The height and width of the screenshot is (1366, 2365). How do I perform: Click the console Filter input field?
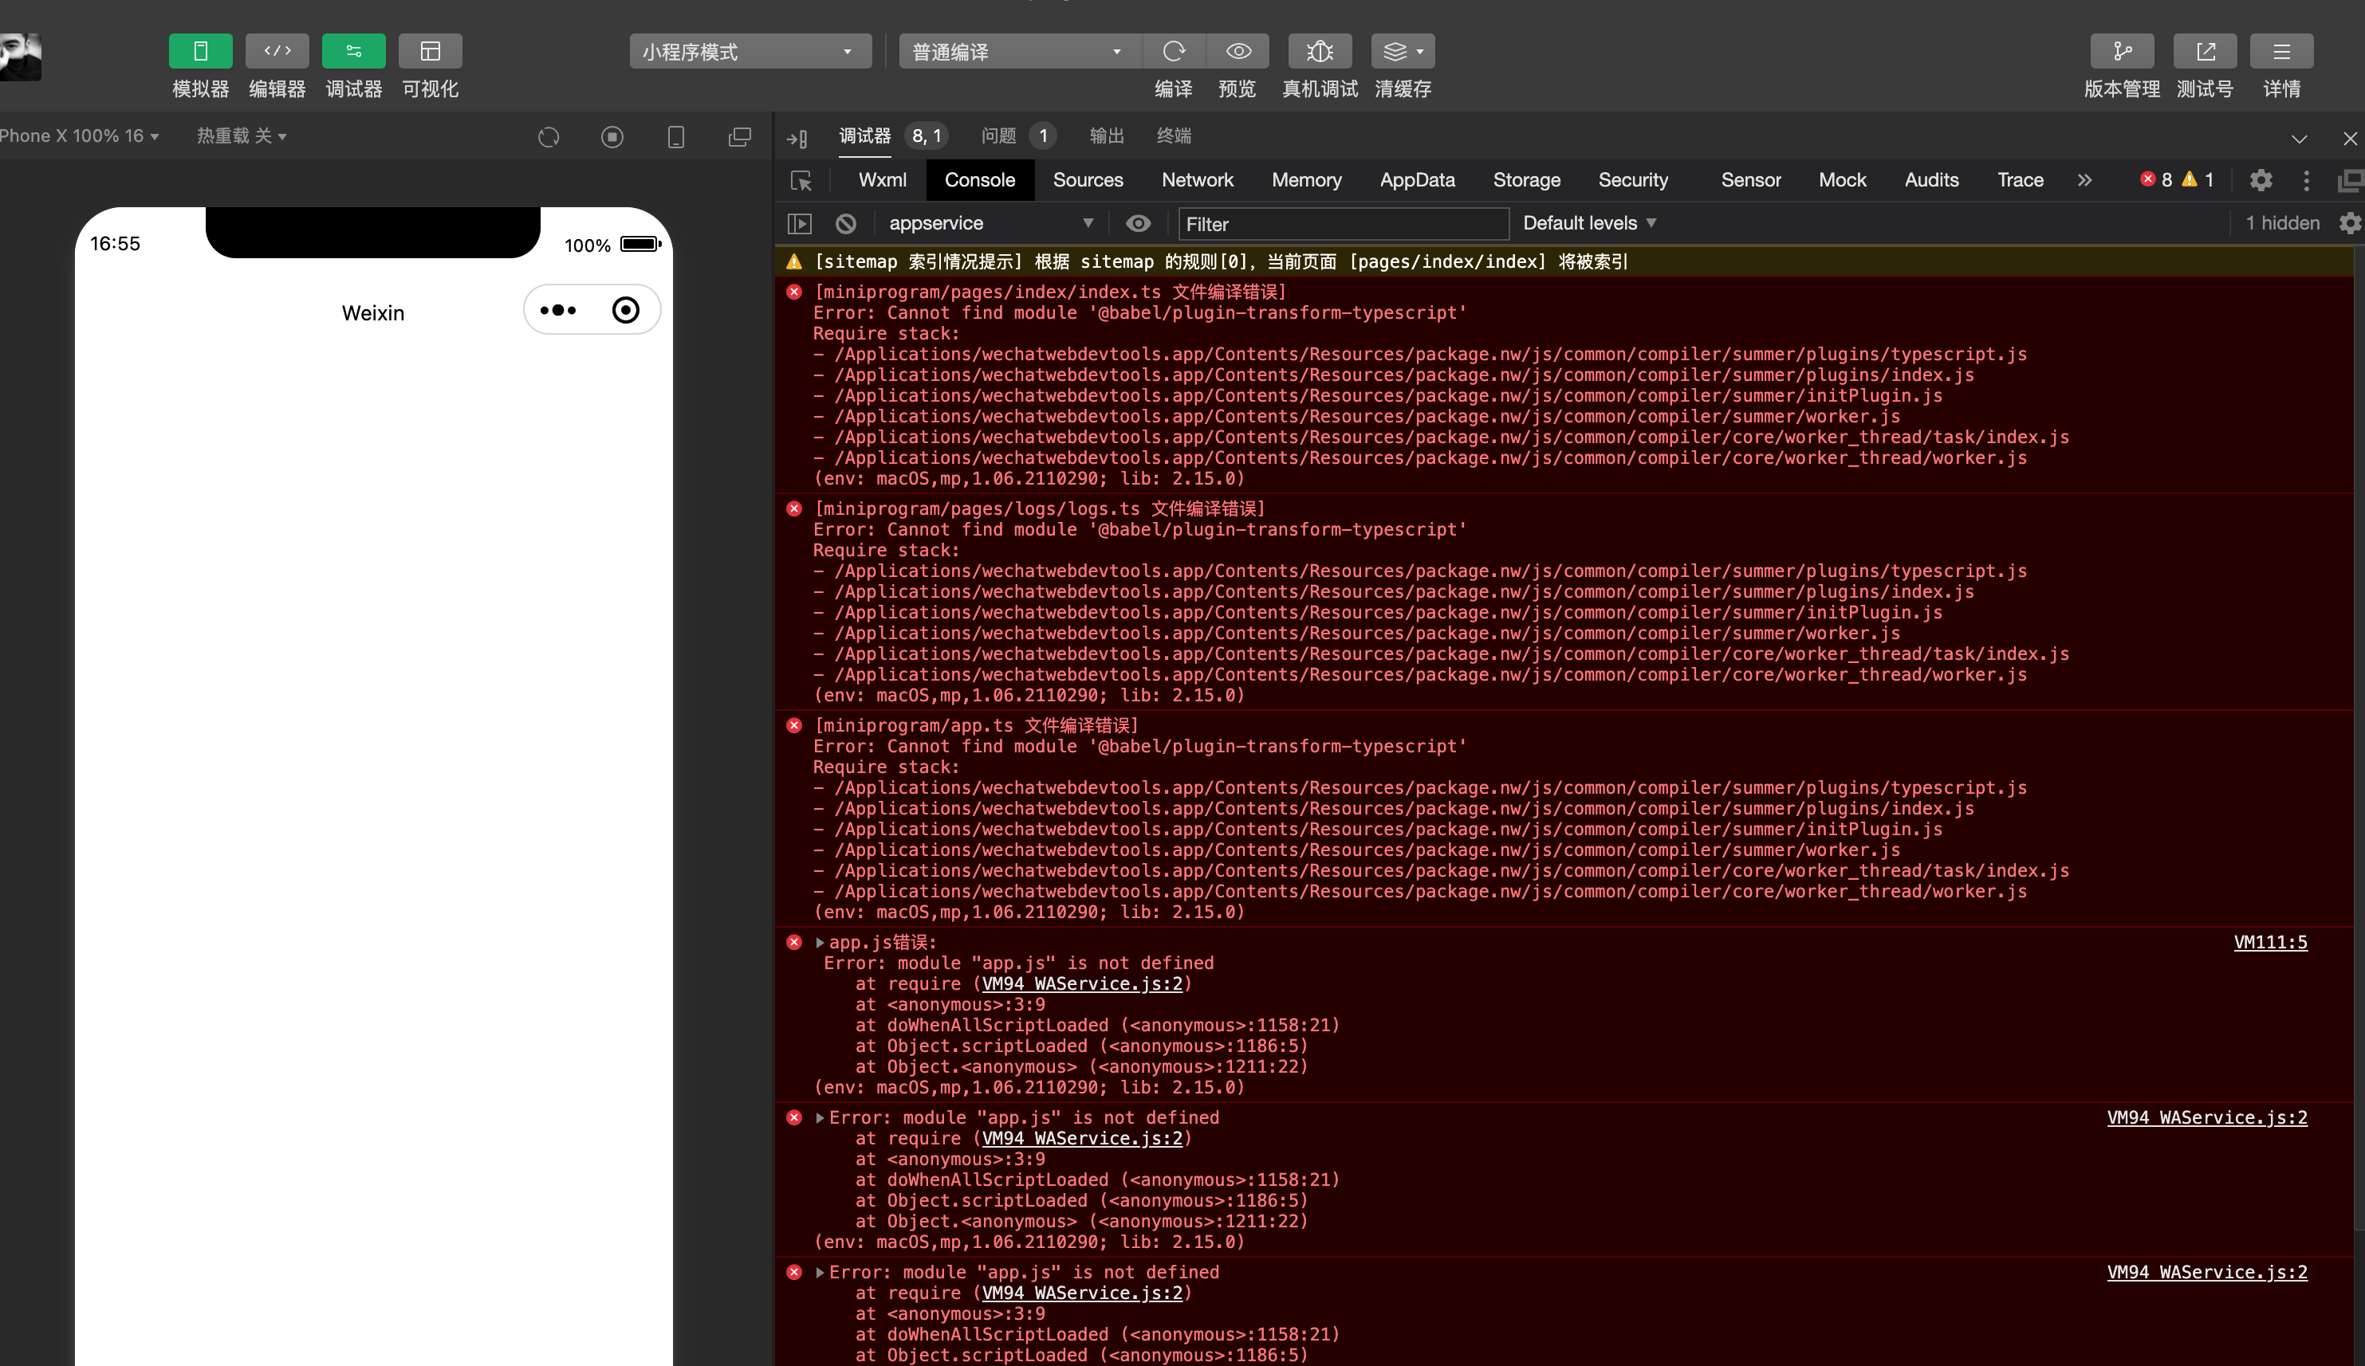tap(1342, 224)
